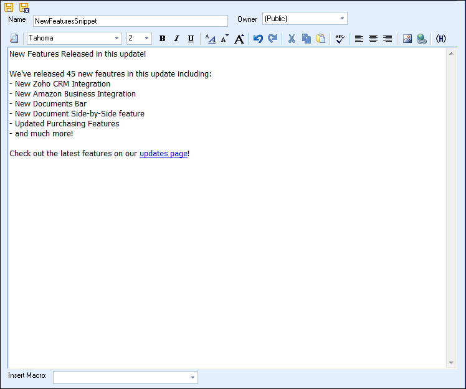The height and width of the screenshot is (389, 466).
Task: Toggle underline formatting
Action: click(191, 39)
